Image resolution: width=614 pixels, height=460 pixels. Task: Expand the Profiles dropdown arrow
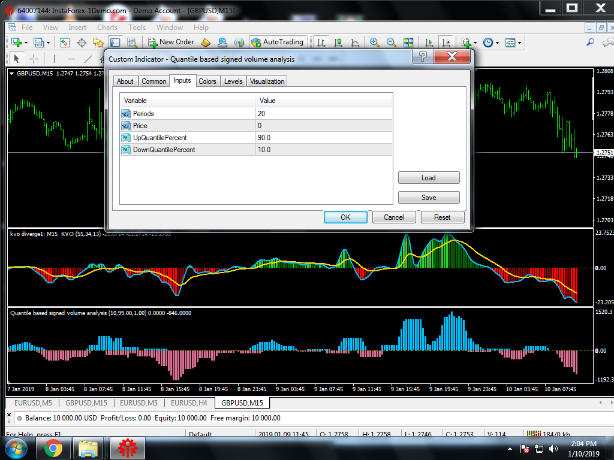48,43
